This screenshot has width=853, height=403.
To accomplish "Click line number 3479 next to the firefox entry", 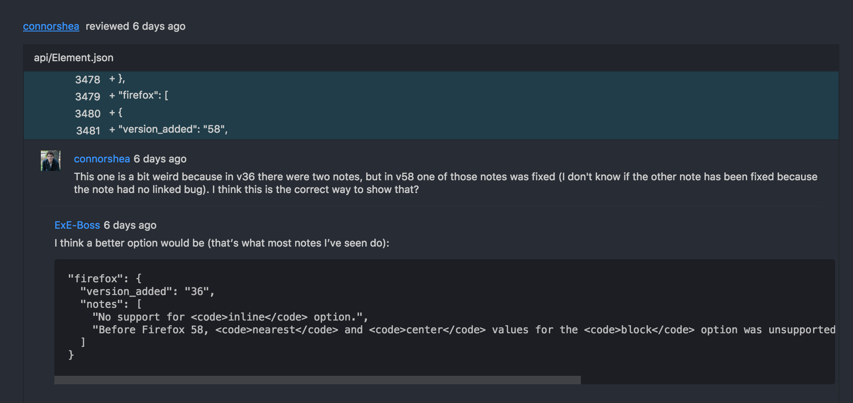I will (x=88, y=96).
